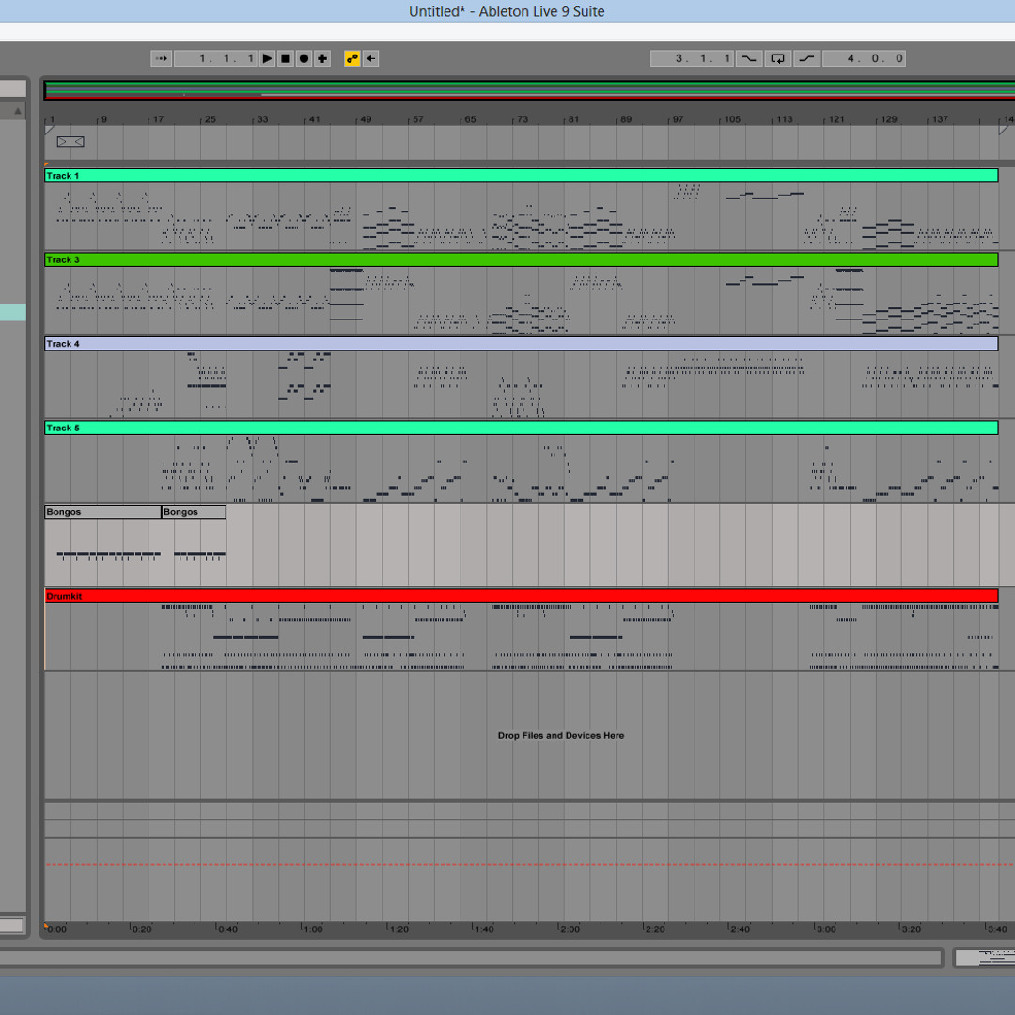Select the first Bongos clip

point(101,511)
